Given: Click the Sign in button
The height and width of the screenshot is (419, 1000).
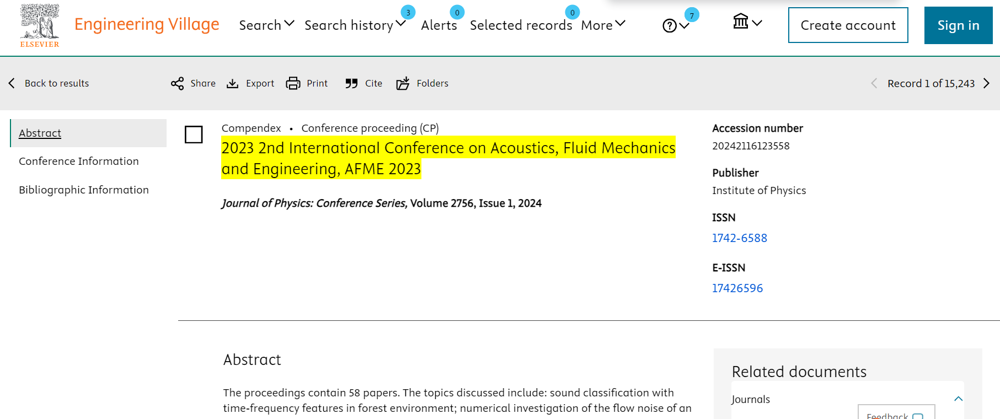Looking at the screenshot, I should coord(958,25).
